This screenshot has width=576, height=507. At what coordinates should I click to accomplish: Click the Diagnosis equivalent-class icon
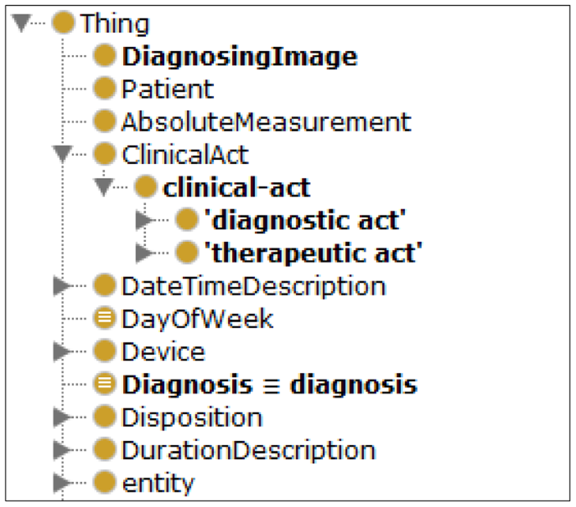[104, 385]
